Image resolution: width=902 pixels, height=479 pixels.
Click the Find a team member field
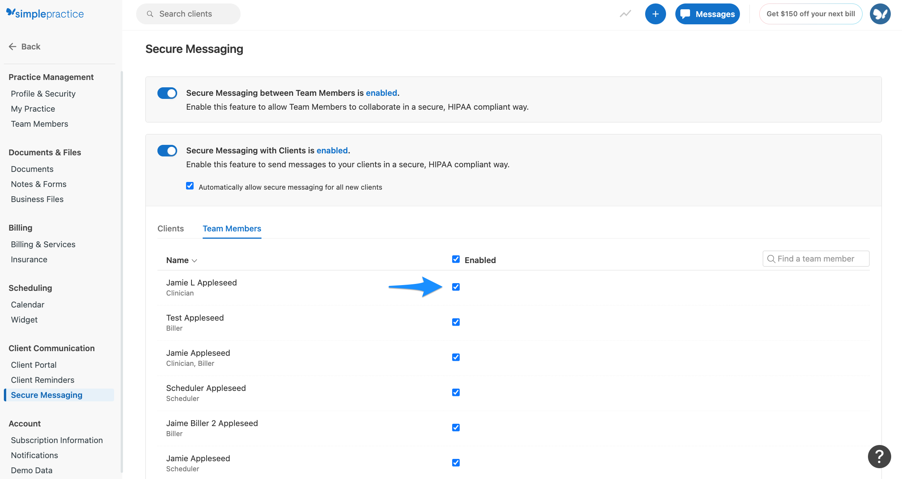pyautogui.click(x=816, y=258)
